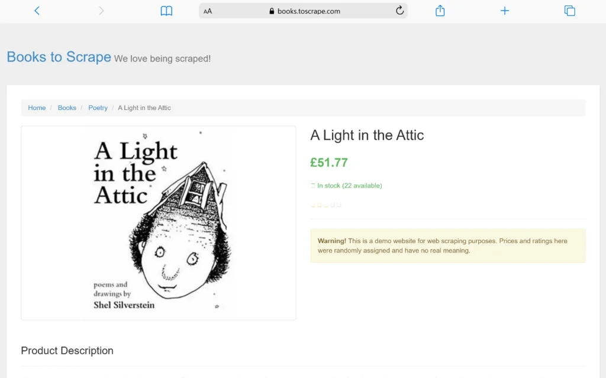
Task: Open the bookmarks book icon
Action: point(166,11)
